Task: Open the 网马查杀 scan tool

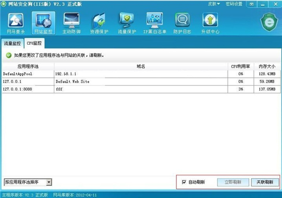Action: (x=16, y=23)
